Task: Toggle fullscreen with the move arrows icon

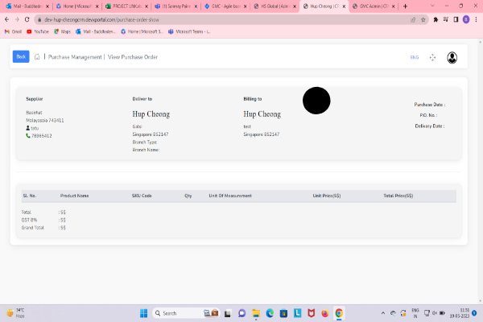Action: (x=432, y=57)
